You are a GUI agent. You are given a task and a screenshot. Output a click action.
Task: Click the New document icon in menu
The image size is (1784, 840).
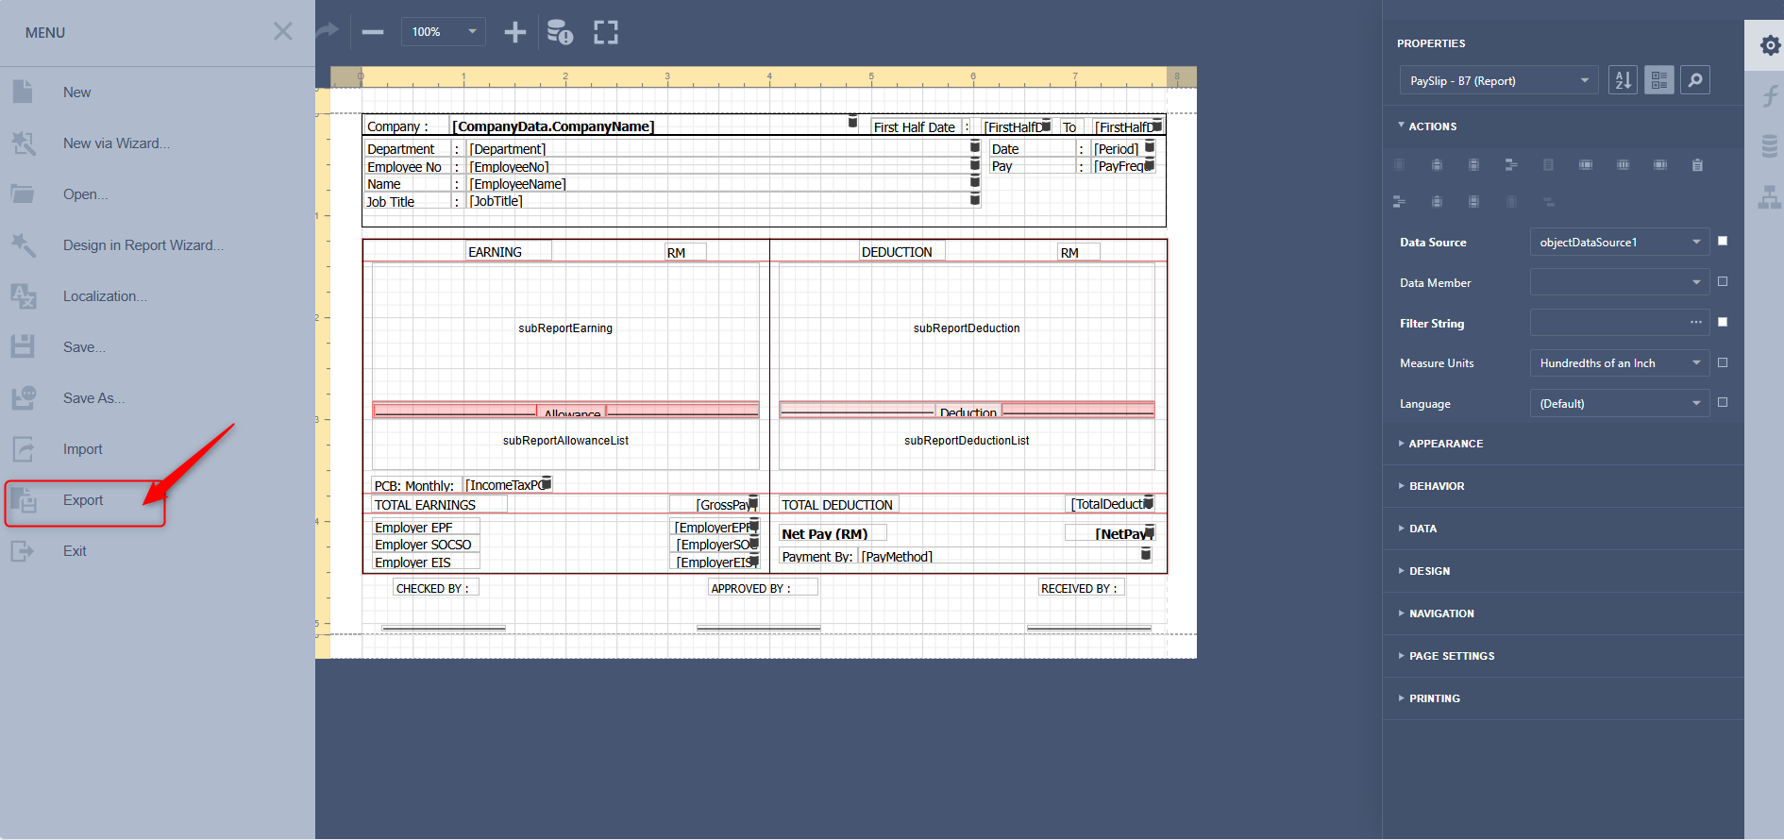[x=23, y=92]
